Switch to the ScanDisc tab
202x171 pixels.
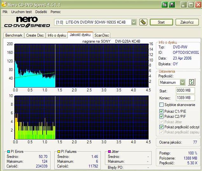coord(102,35)
